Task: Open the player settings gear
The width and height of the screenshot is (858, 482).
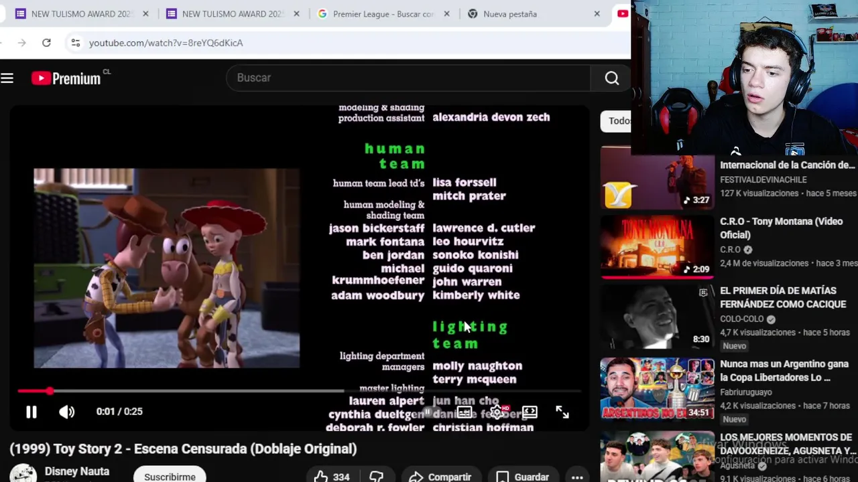Action: [497, 412]
